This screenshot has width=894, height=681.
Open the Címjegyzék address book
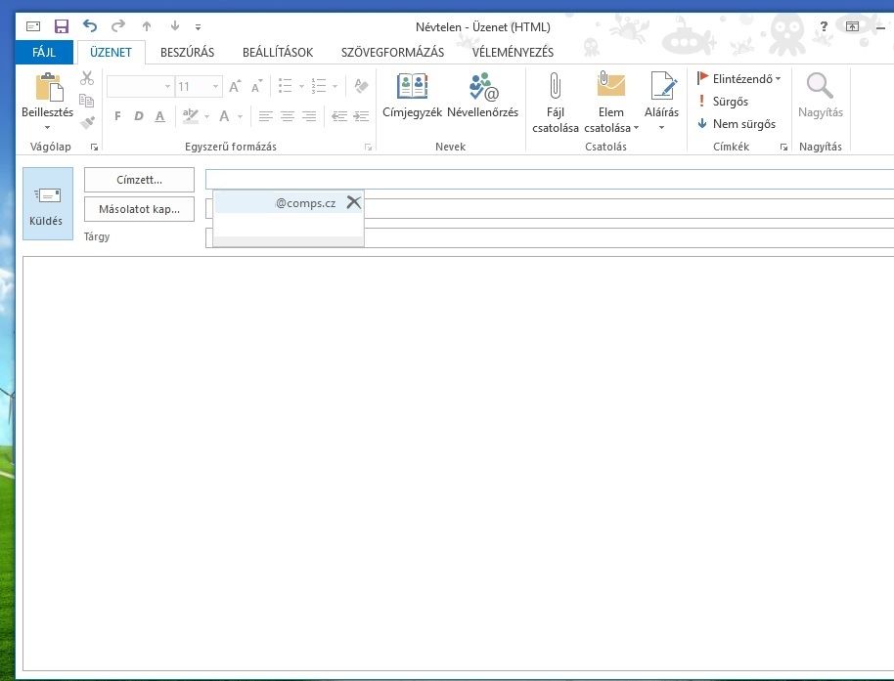[x=412, y=95]
